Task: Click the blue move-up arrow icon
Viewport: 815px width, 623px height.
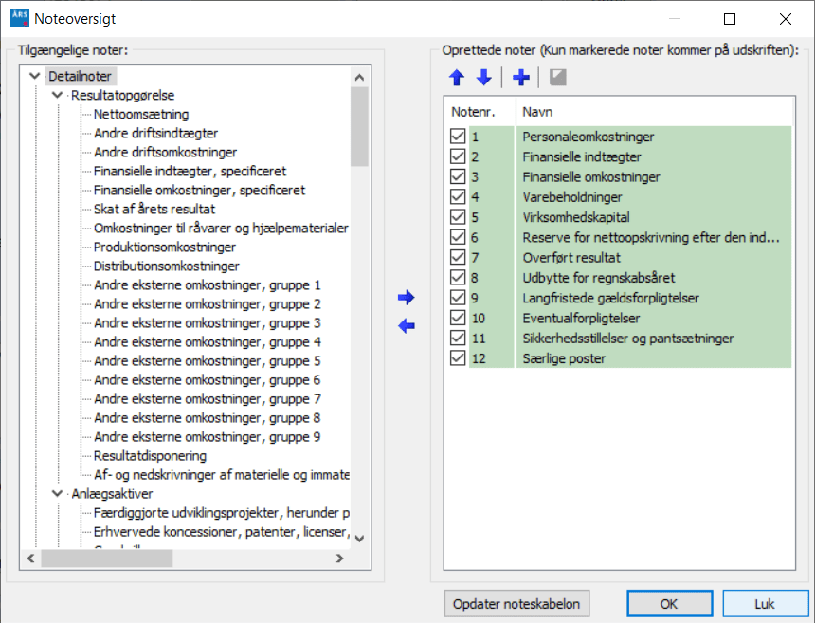Action: (x=457, y=78)
